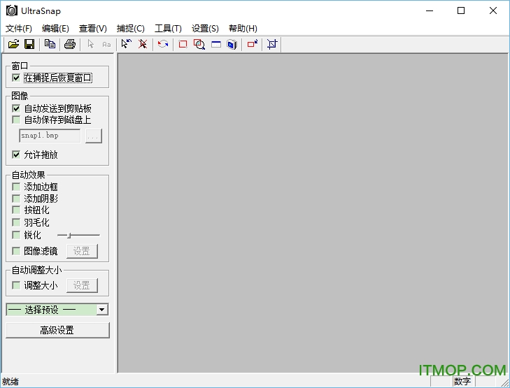Click the save floppy disk icon
510x388 pixels.
[29, 44]
